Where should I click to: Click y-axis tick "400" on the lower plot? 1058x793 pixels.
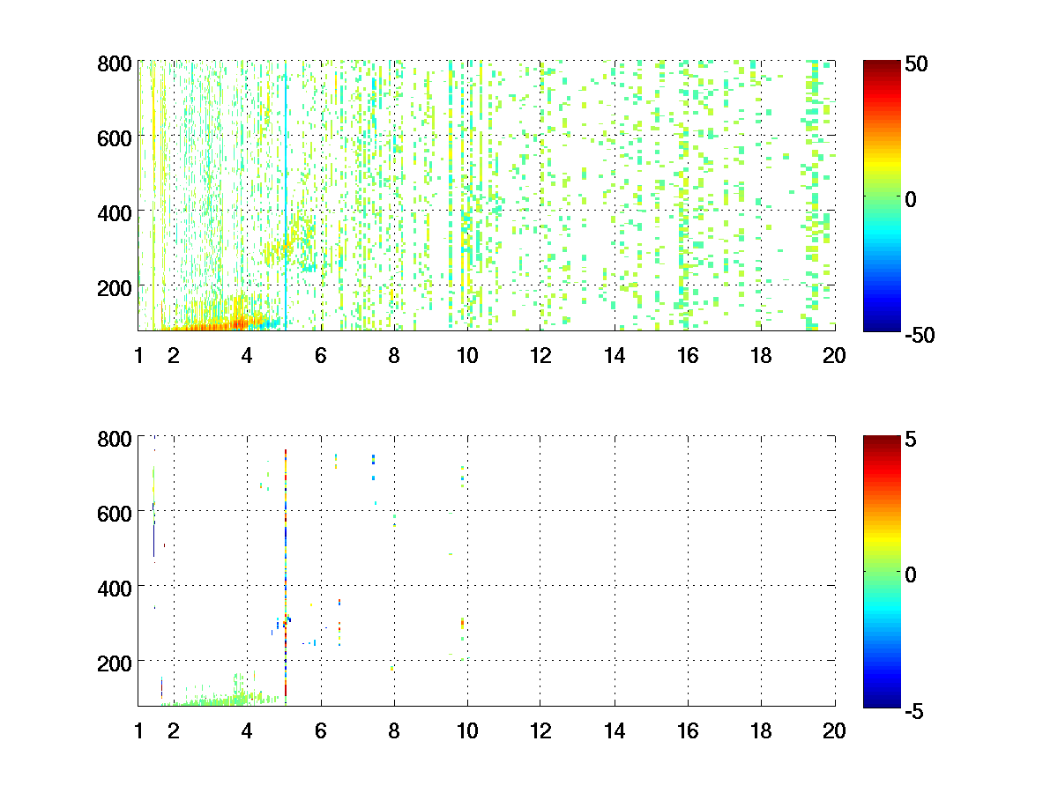point(115,587)
